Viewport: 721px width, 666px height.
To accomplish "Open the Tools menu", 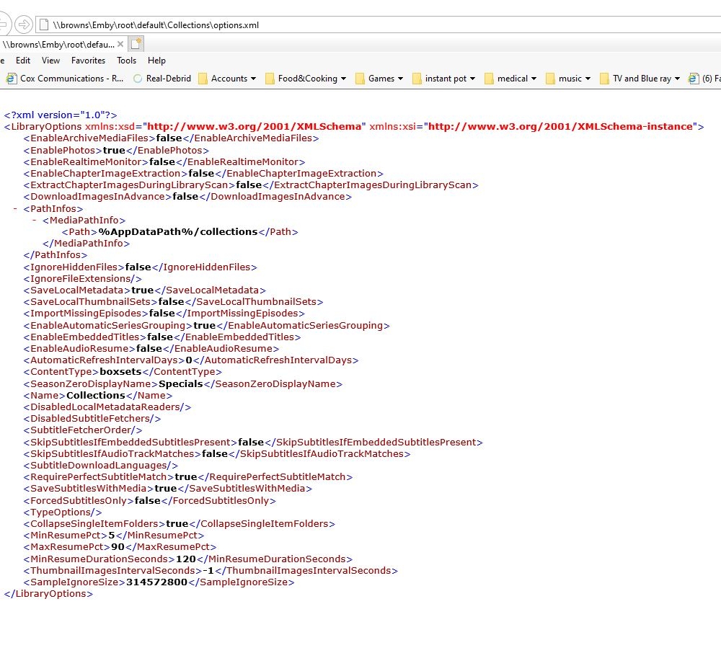I will coord(126,61).
